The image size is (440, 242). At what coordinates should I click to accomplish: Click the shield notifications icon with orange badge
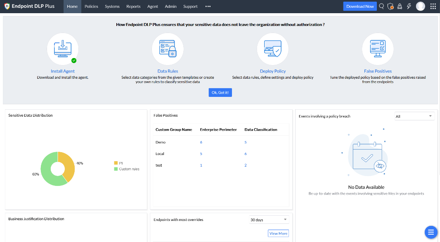(x=390, y=6)
